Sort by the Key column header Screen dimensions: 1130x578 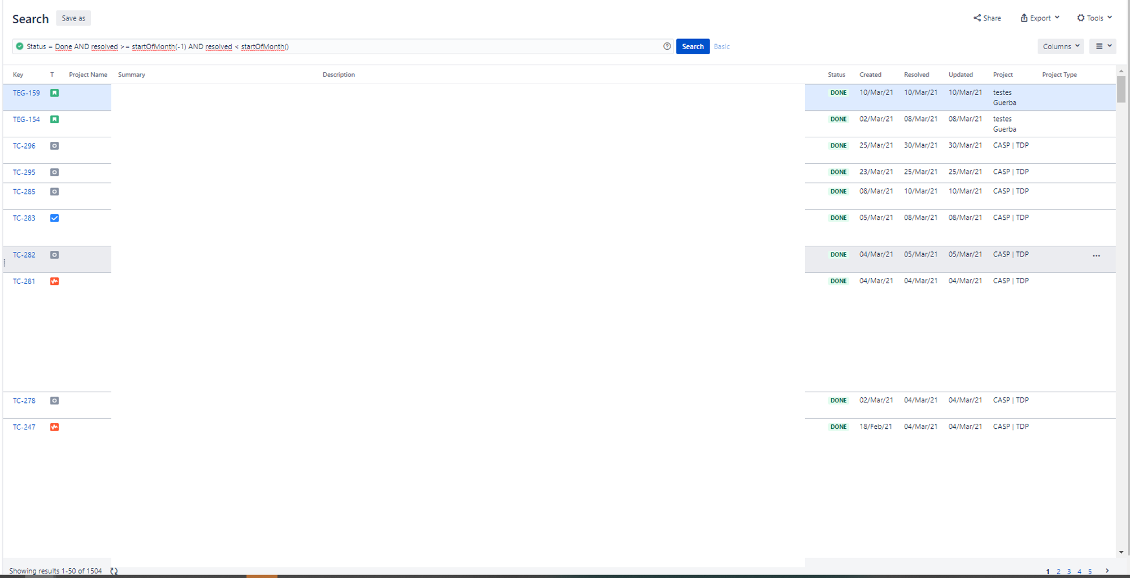[18, 75]
